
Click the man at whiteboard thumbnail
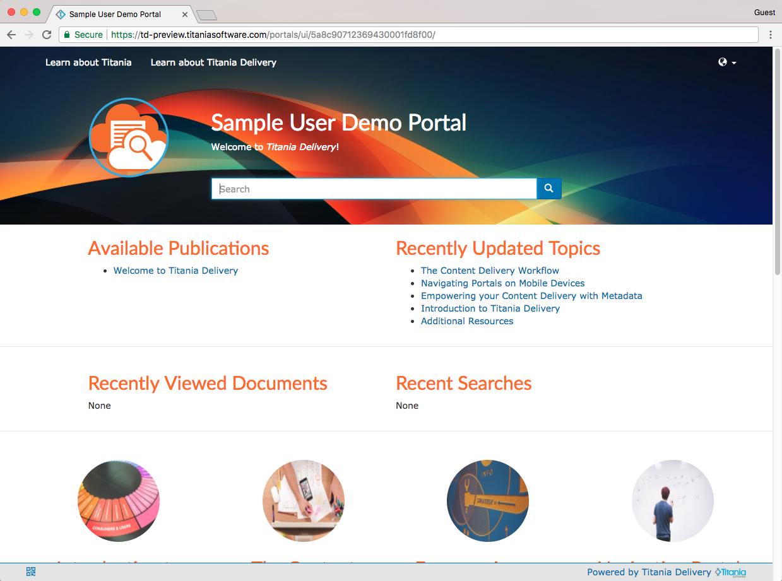[673, 501]
